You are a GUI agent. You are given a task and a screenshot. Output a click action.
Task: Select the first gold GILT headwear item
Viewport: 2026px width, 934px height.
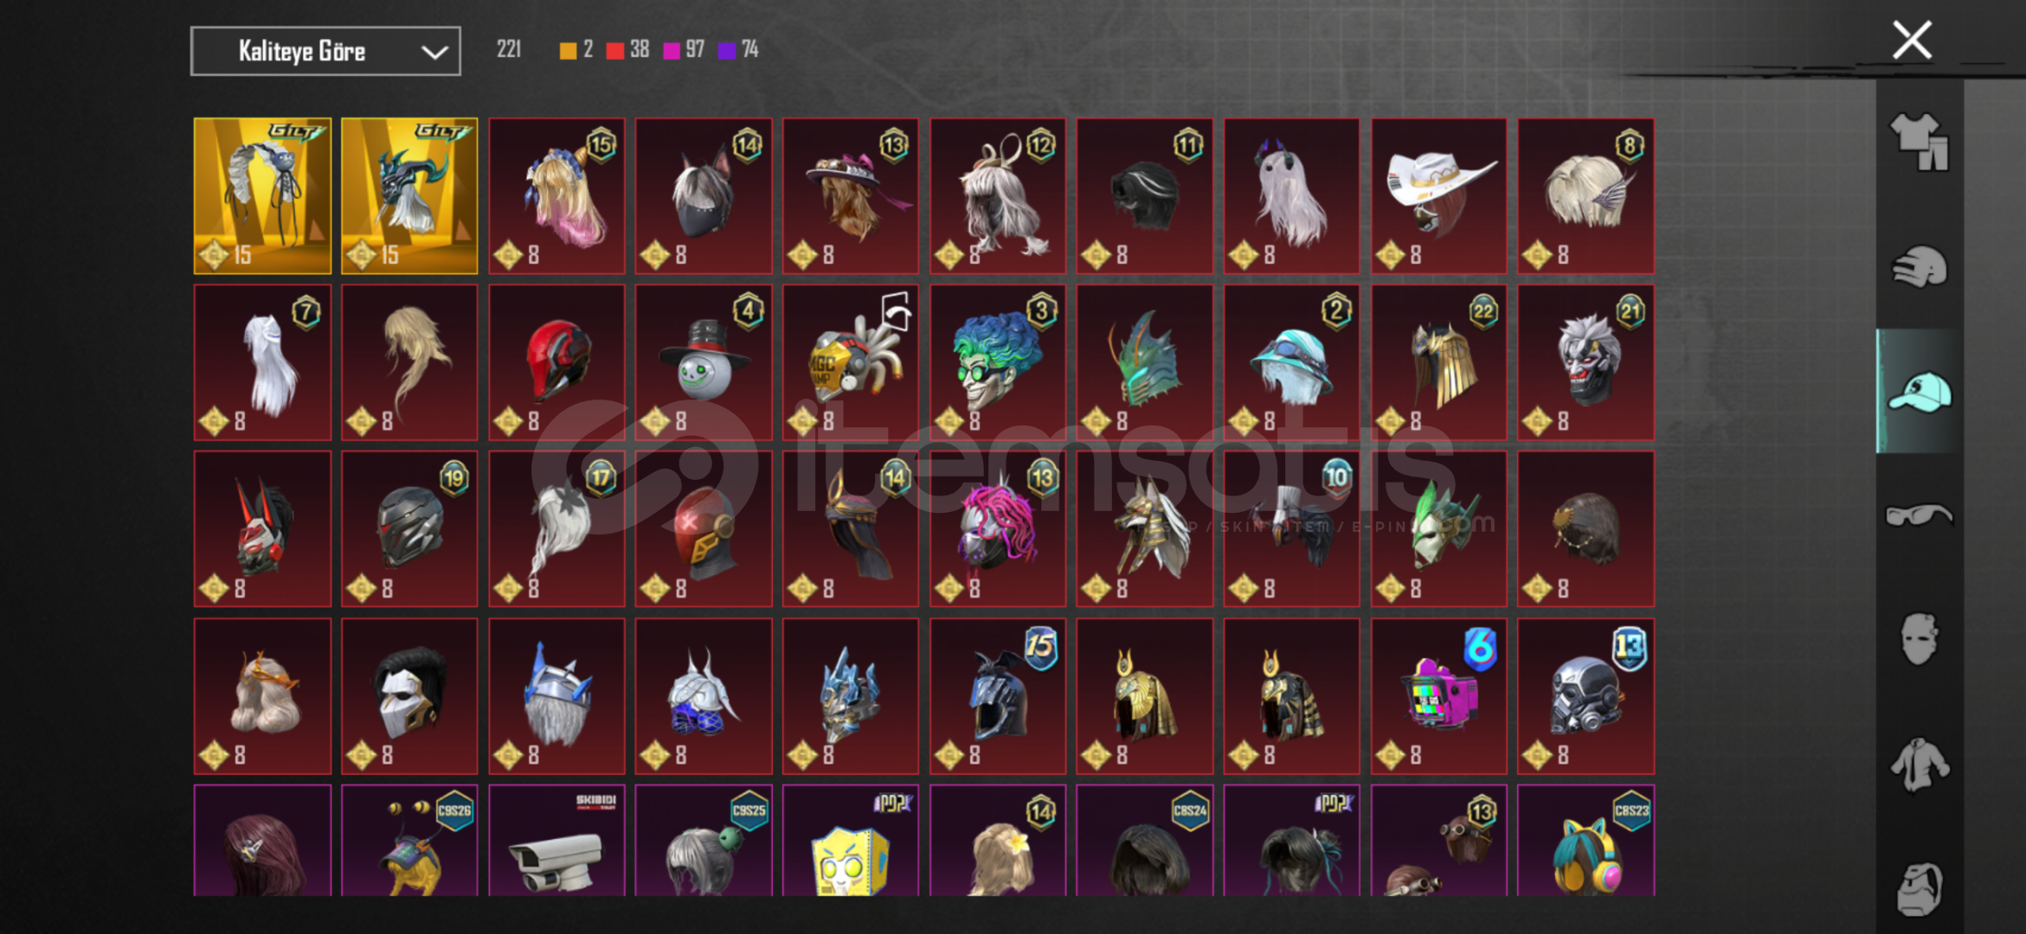coord(262,196)
